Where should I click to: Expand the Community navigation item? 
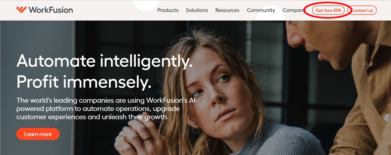pyautogui.click(x=261, y=10)
